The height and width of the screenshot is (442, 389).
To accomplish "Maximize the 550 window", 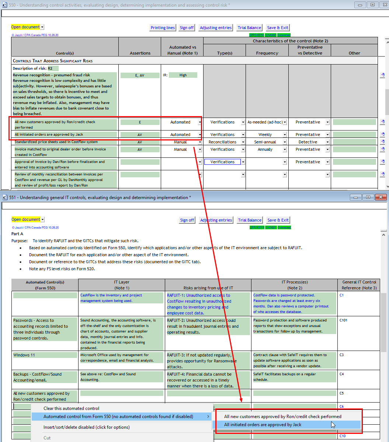I will click(x=372, y=5).
